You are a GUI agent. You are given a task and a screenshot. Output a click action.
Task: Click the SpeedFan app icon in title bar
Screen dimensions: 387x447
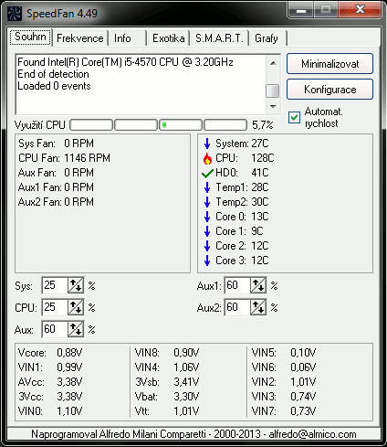point(15,14)
